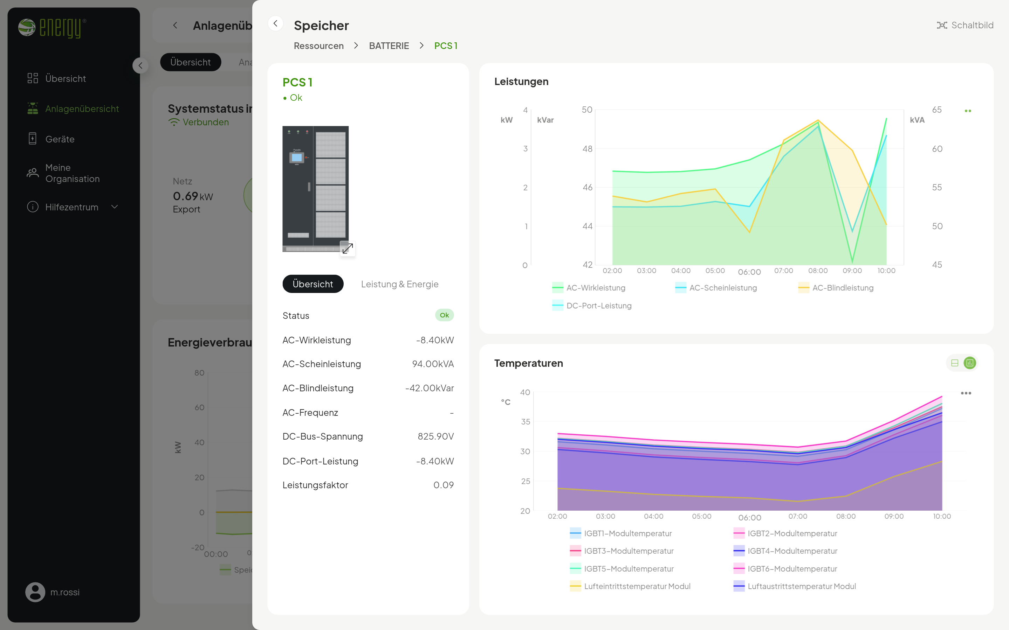1009x630 pixels.
Task: Open Leistungen chart options menu
Action: 968,111
